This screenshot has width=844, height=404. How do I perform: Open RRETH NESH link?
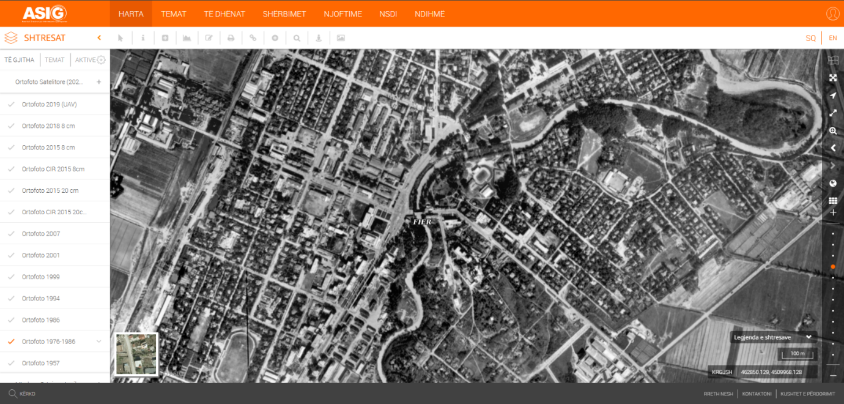click(718, 394)
